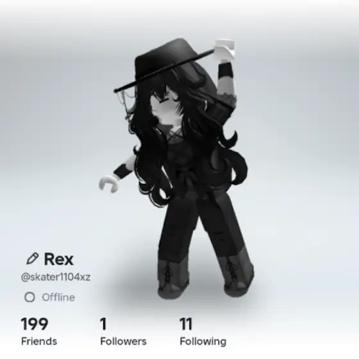
Task: Click the avatar's lowered left hand
Action: (108, 183)
